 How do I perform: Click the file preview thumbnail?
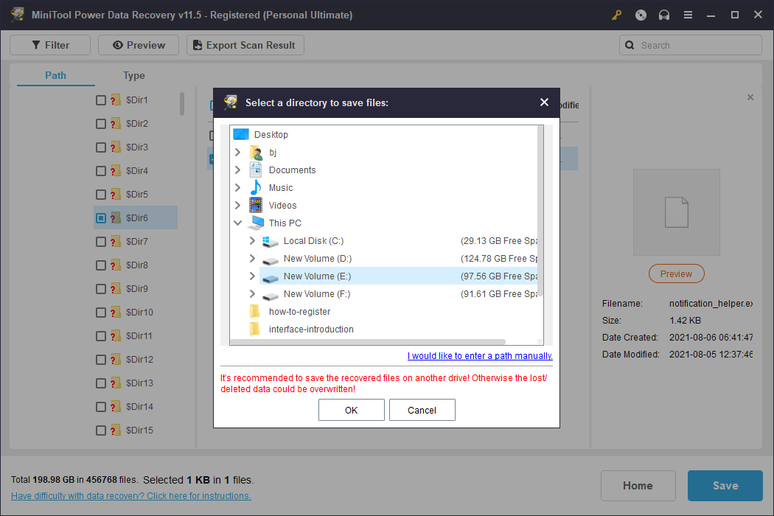coord(676,212)
